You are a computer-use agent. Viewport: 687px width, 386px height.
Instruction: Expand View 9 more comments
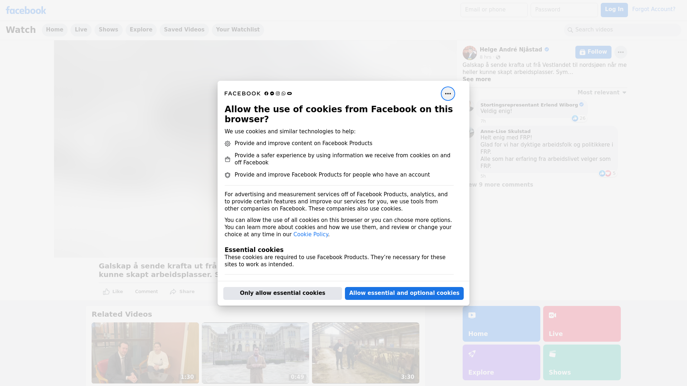click(x=501, y=185)
